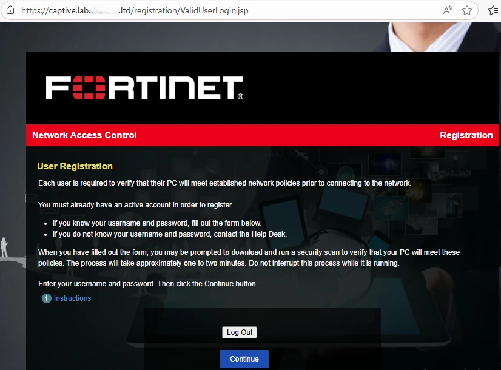Image resolution: width=501 pixels, height=370 pixels.
Task: Click the User Registration heading
Action: click(75, 166)
